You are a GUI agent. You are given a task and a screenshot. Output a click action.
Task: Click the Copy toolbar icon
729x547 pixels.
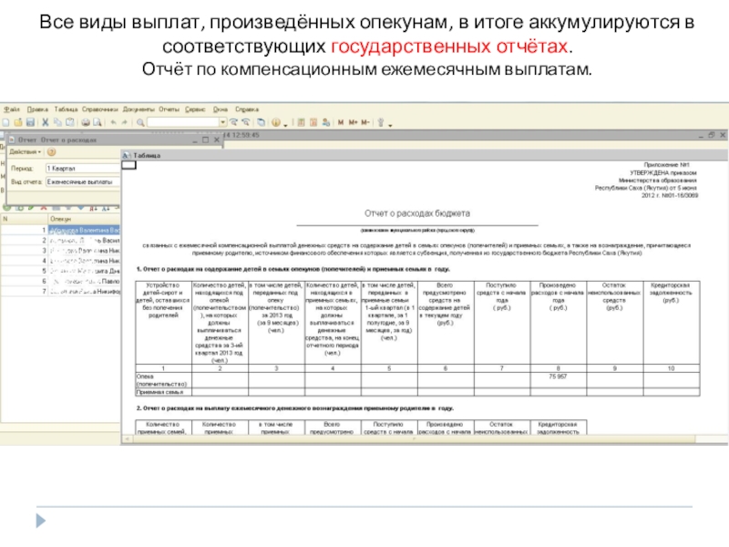tap(57, 122)
